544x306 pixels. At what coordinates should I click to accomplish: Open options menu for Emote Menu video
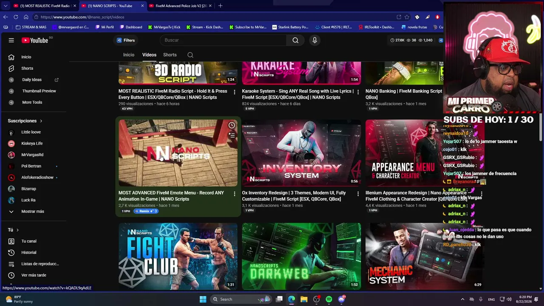(x=234, y=194)
